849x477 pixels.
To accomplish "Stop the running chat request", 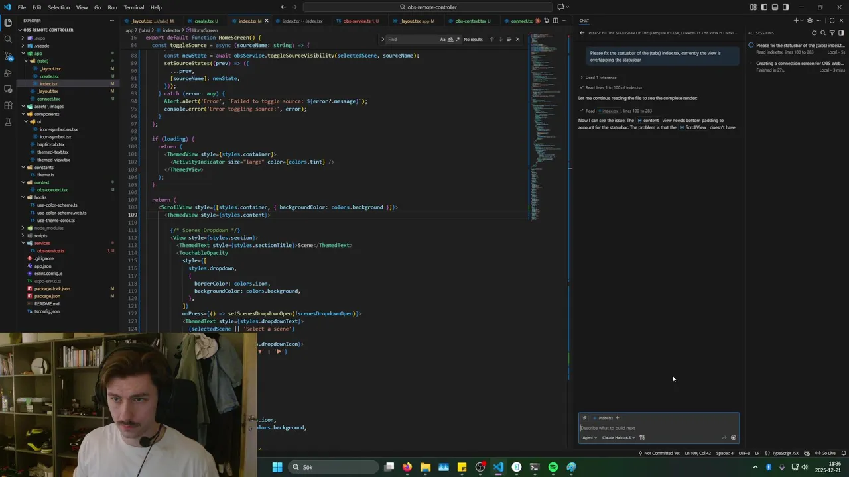I will pyautogui.click(x=733, y=437).
